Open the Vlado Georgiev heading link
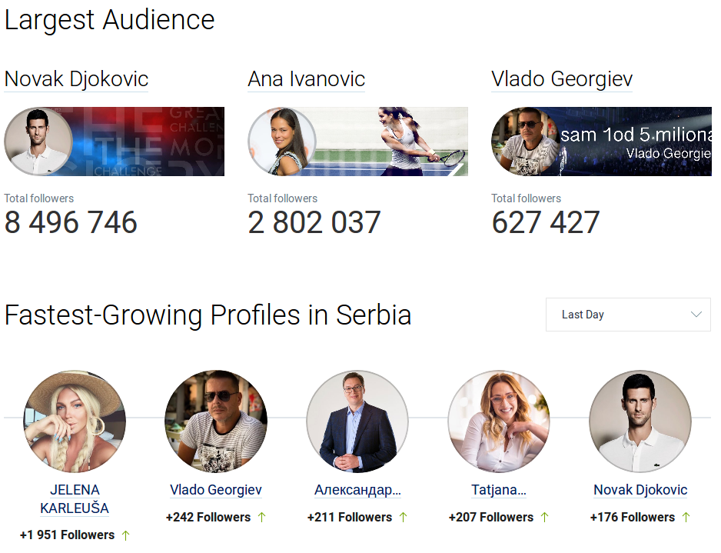The height and width of the screenshot is (553, 721). coord(561,79)
